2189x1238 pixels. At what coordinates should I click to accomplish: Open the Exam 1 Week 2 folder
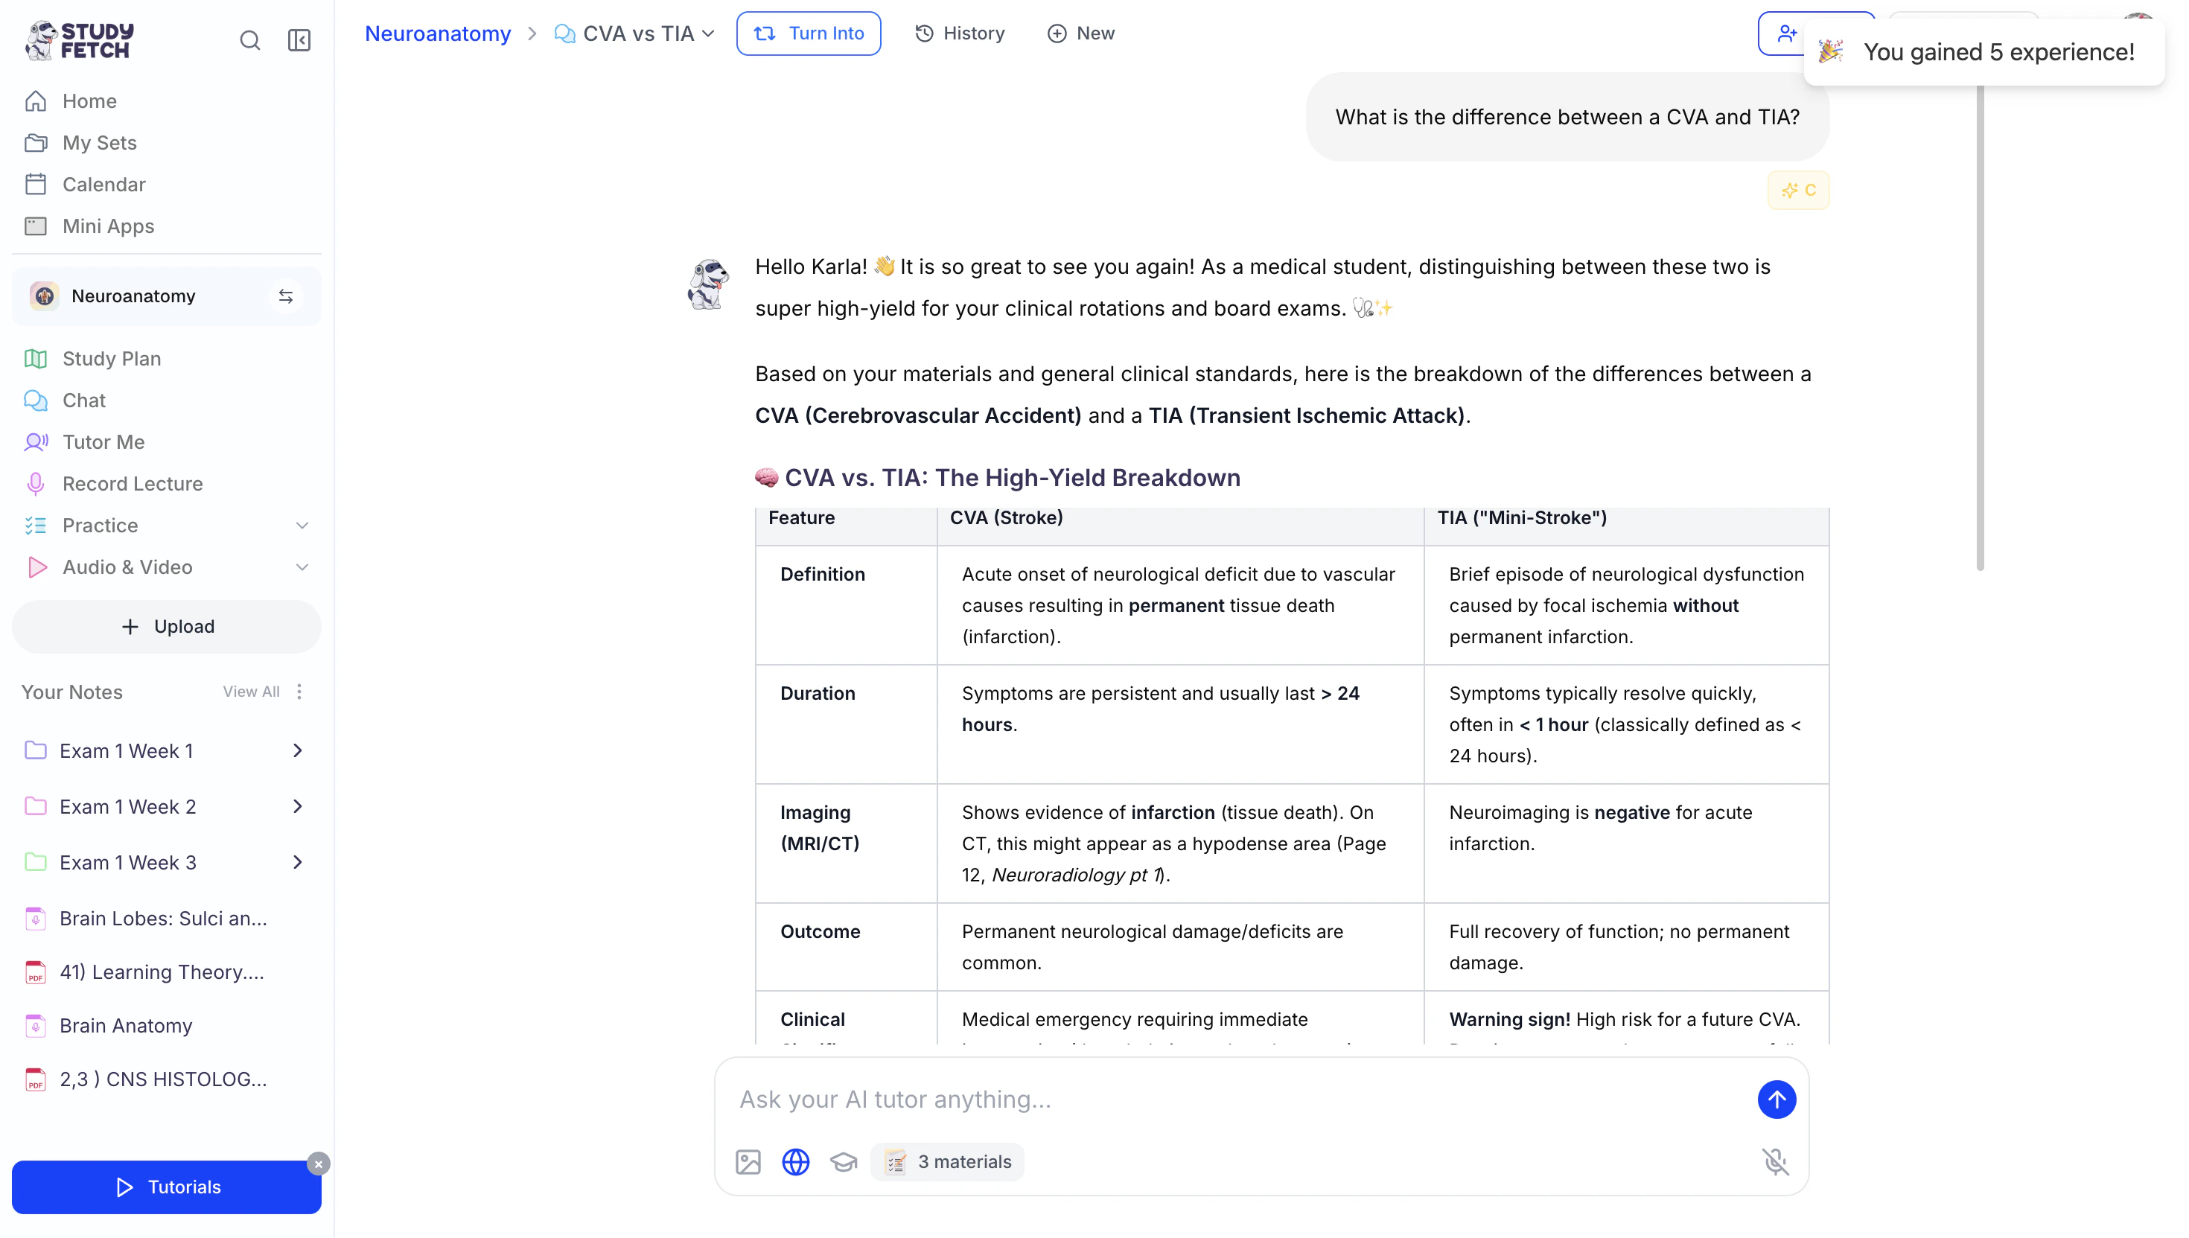pos(127,806)
